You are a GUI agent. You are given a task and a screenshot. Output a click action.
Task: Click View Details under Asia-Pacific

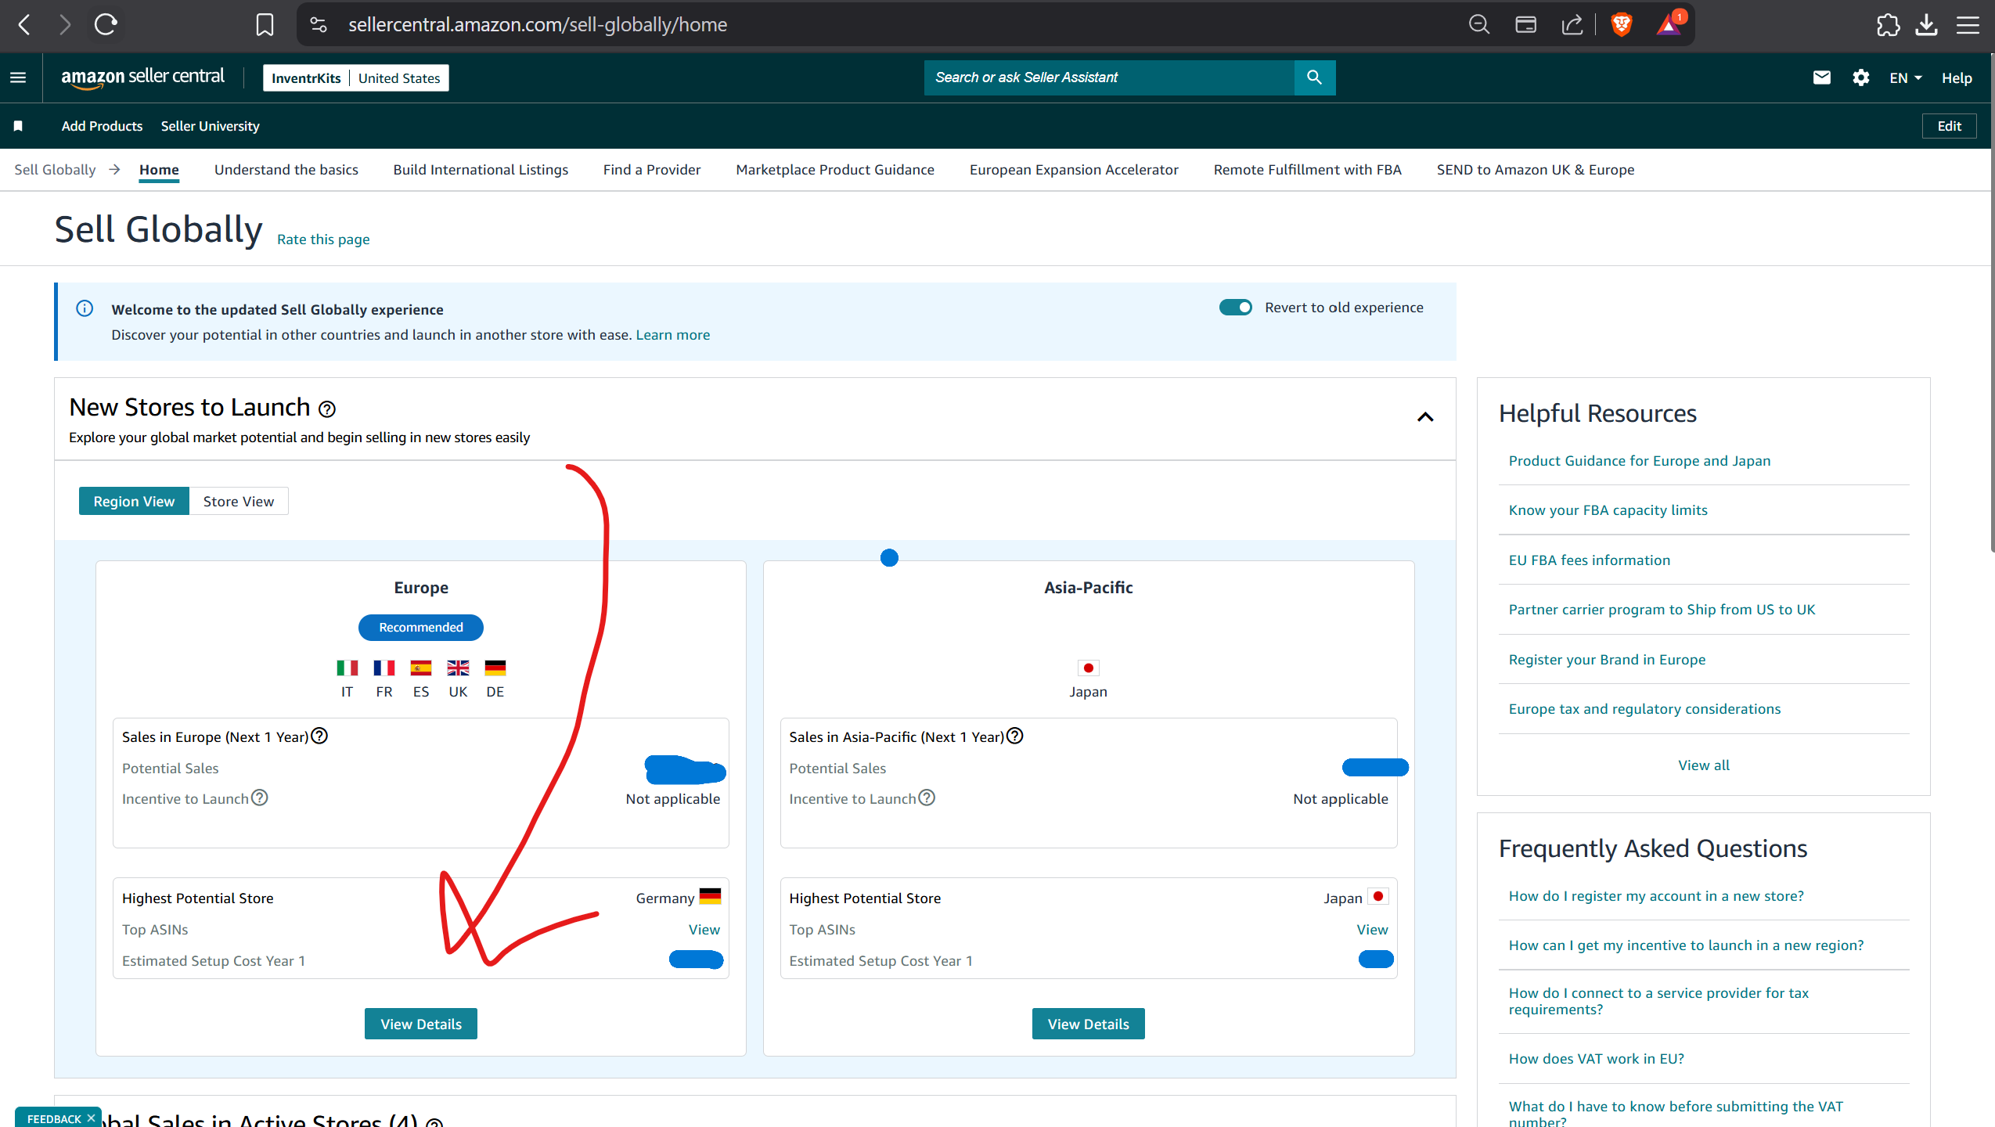[1088, 1024]
